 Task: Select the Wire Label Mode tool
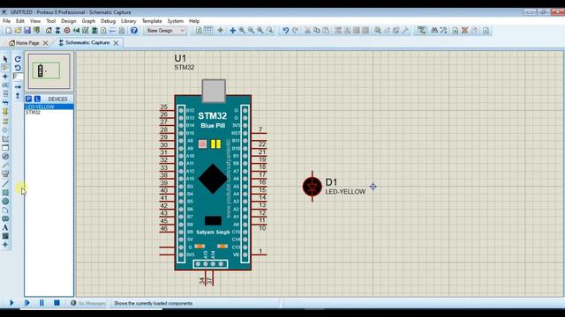5,85
